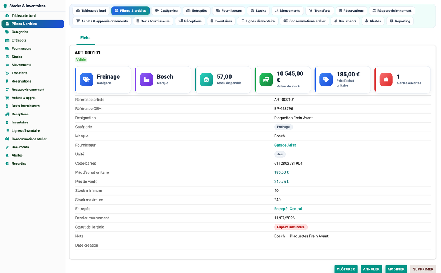Open Reporting top navigation pill
The width and height of the screenshot is (441, 273).
point(400,21)
